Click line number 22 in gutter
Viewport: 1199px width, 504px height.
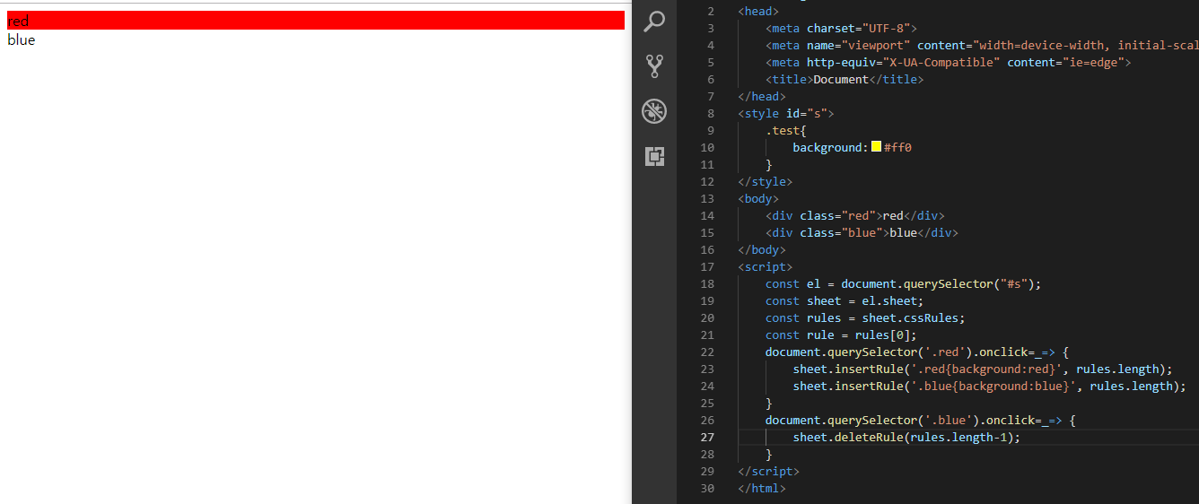(x=707, y=352)
